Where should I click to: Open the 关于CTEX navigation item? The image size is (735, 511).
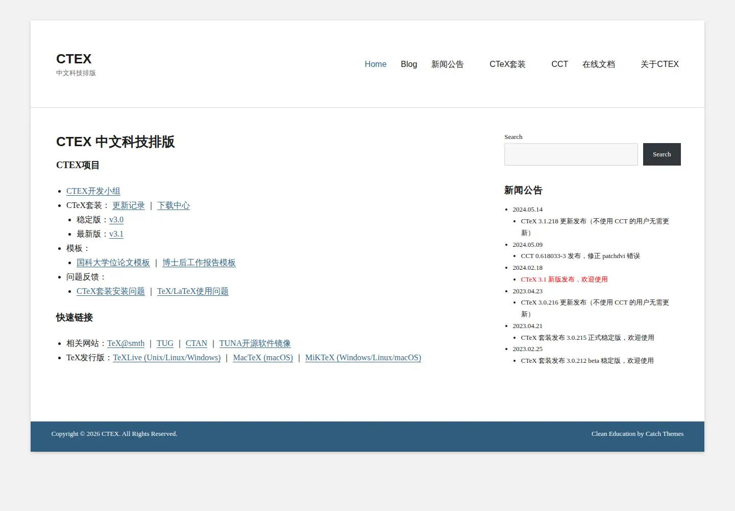pyautogui.click(x=659, y=64)
